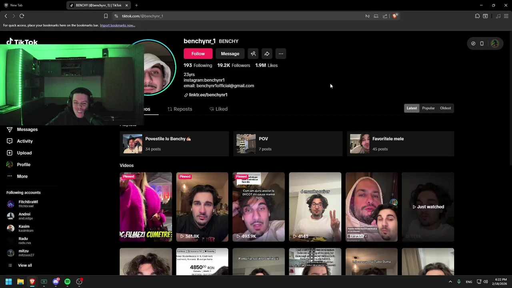Reload the TikTok page
This screenshot has width=512, height=288.
click(x=22, y=16)
